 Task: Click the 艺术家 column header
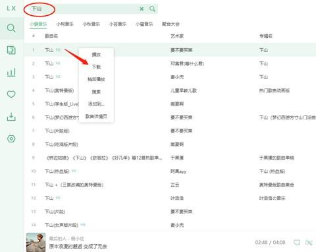coord(177,36)
